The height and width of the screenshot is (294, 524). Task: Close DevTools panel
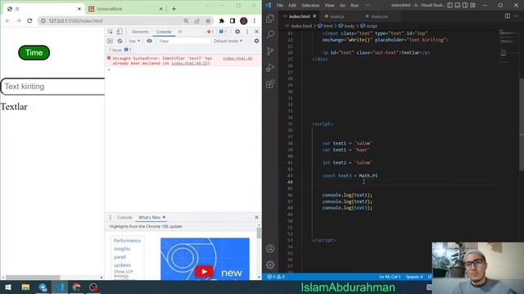pyautogui.click(x=256, y=32)
